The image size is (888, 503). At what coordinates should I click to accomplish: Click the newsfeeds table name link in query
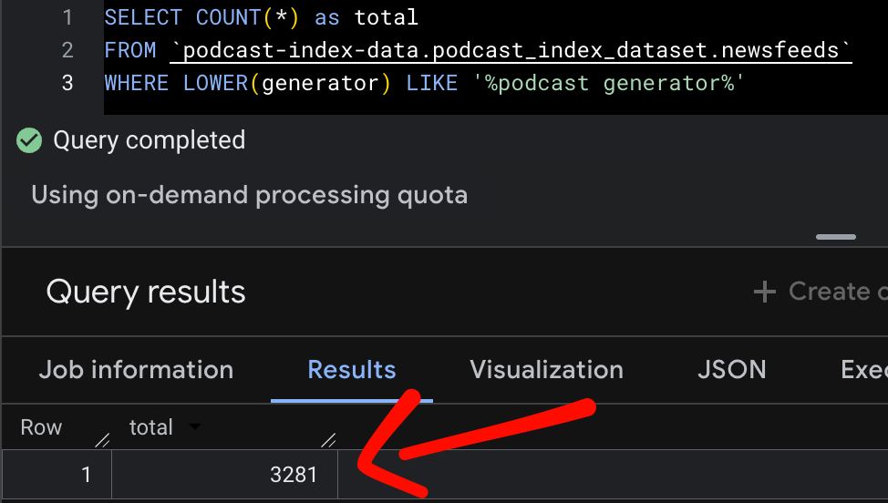click(511, 50)
